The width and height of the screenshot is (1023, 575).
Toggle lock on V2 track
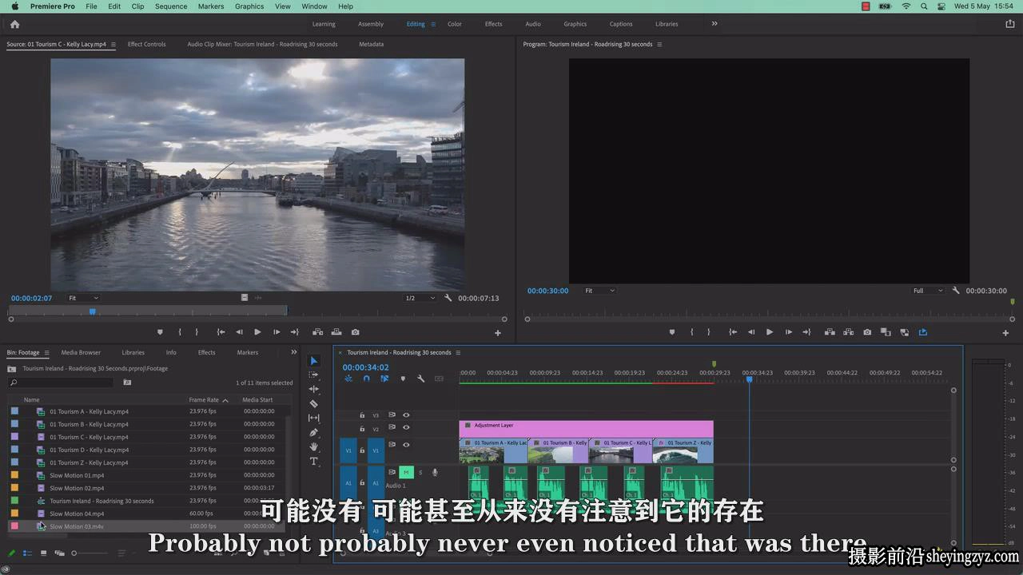[x=362, y=429]
